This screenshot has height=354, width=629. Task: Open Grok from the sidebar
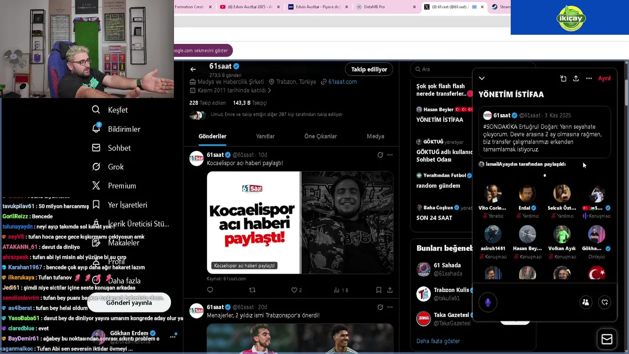tap(108, 167)
